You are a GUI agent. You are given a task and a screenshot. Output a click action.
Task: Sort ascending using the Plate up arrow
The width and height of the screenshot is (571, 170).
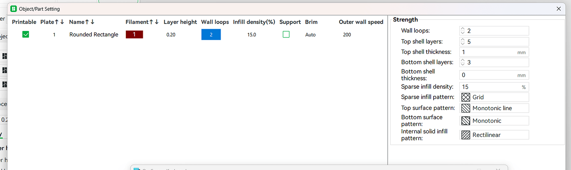click(x=57, y=22)
